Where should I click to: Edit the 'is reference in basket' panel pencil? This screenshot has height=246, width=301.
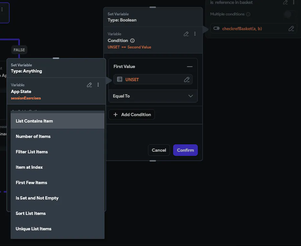[286, 2]
